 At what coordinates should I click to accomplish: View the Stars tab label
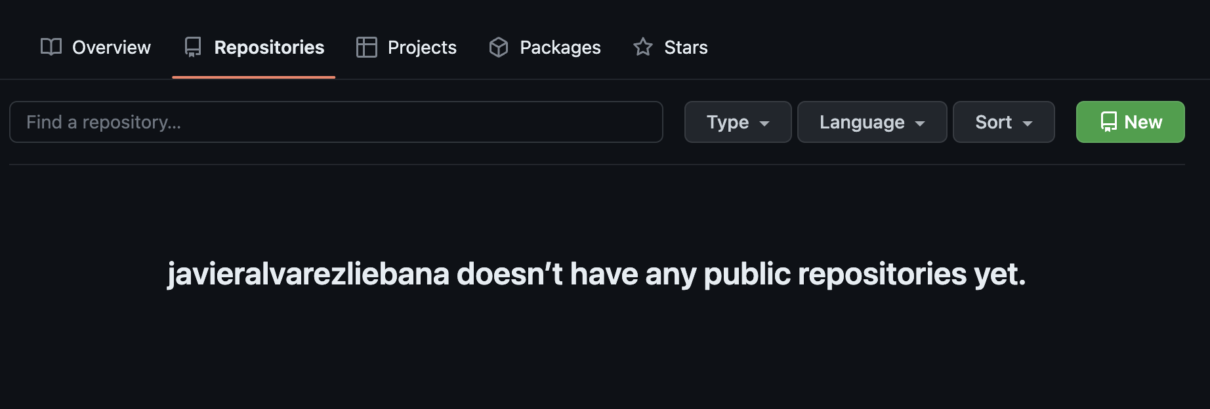click(x=686, y=47)
